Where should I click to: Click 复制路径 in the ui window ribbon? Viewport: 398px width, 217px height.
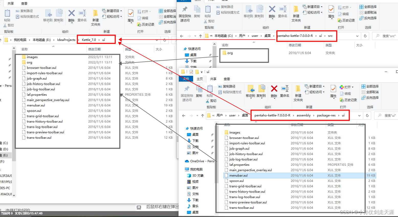(x=227, y=86)
